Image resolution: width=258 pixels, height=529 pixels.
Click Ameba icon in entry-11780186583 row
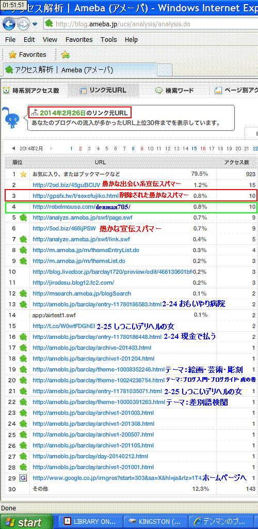(23, 304)
